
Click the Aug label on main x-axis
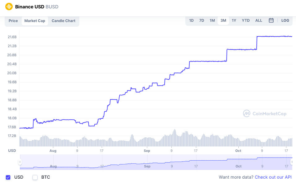53,151
